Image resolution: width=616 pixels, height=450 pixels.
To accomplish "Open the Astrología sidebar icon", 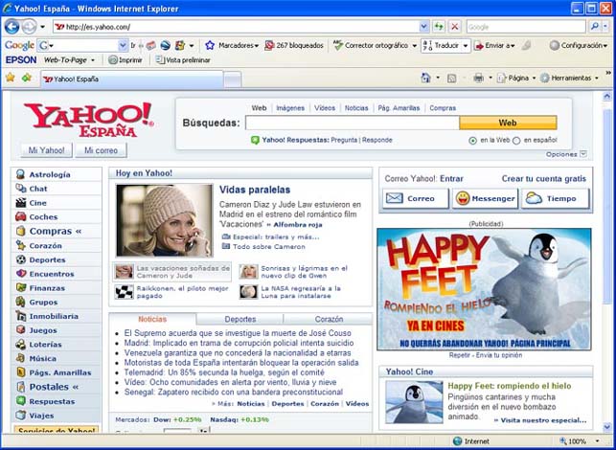I will click(20, 174).
